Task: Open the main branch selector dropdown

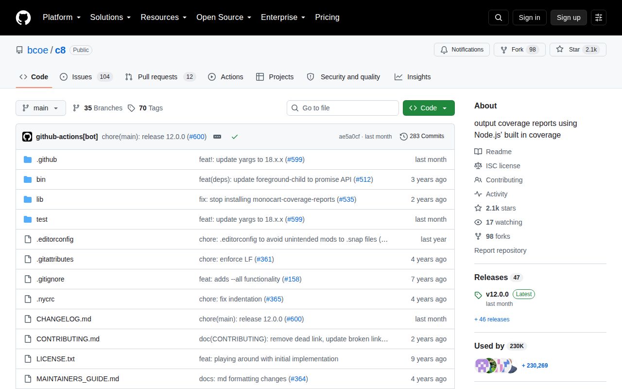Action: click(x=41, y=108)
